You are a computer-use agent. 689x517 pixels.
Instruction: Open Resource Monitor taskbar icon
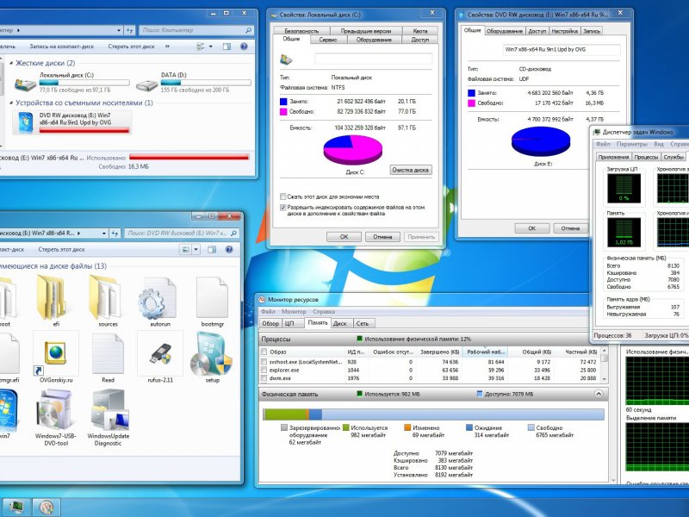(47, 507)
